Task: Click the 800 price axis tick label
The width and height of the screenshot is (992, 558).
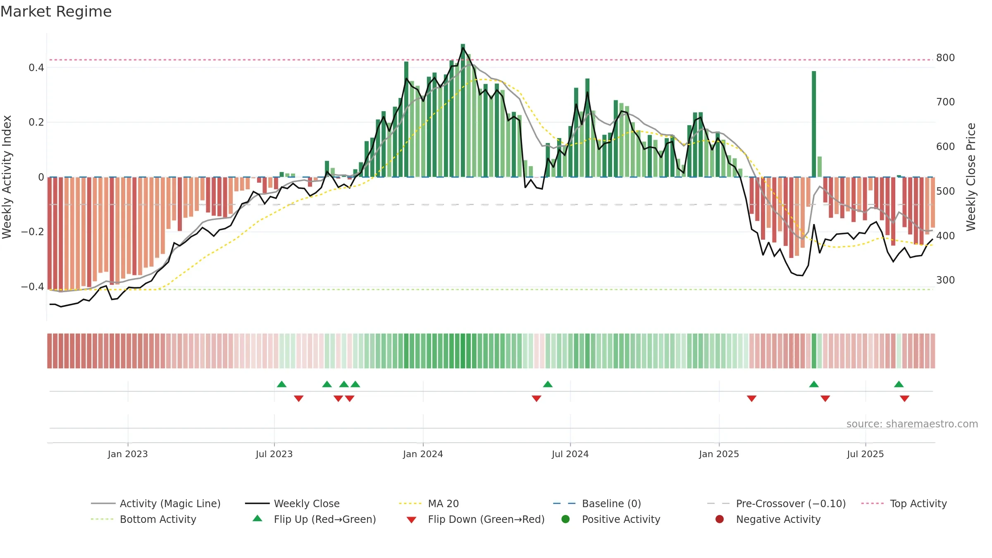Action: 946,57
